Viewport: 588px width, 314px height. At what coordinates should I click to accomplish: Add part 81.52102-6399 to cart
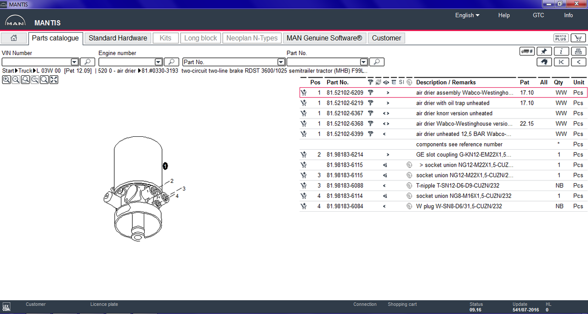point(304,134)
